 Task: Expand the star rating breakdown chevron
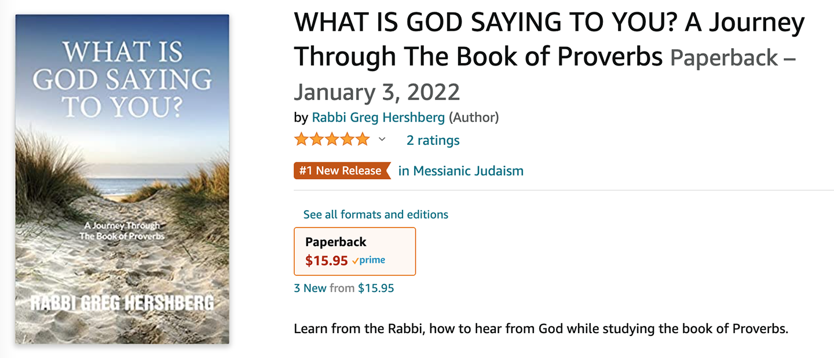click(382, 140)
